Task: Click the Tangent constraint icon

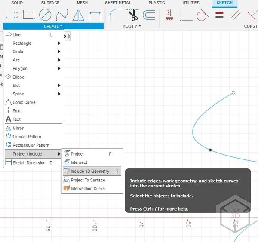Action: click(202, 16)
